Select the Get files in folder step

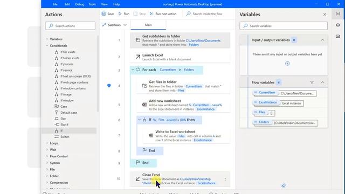tap(183, 86)
